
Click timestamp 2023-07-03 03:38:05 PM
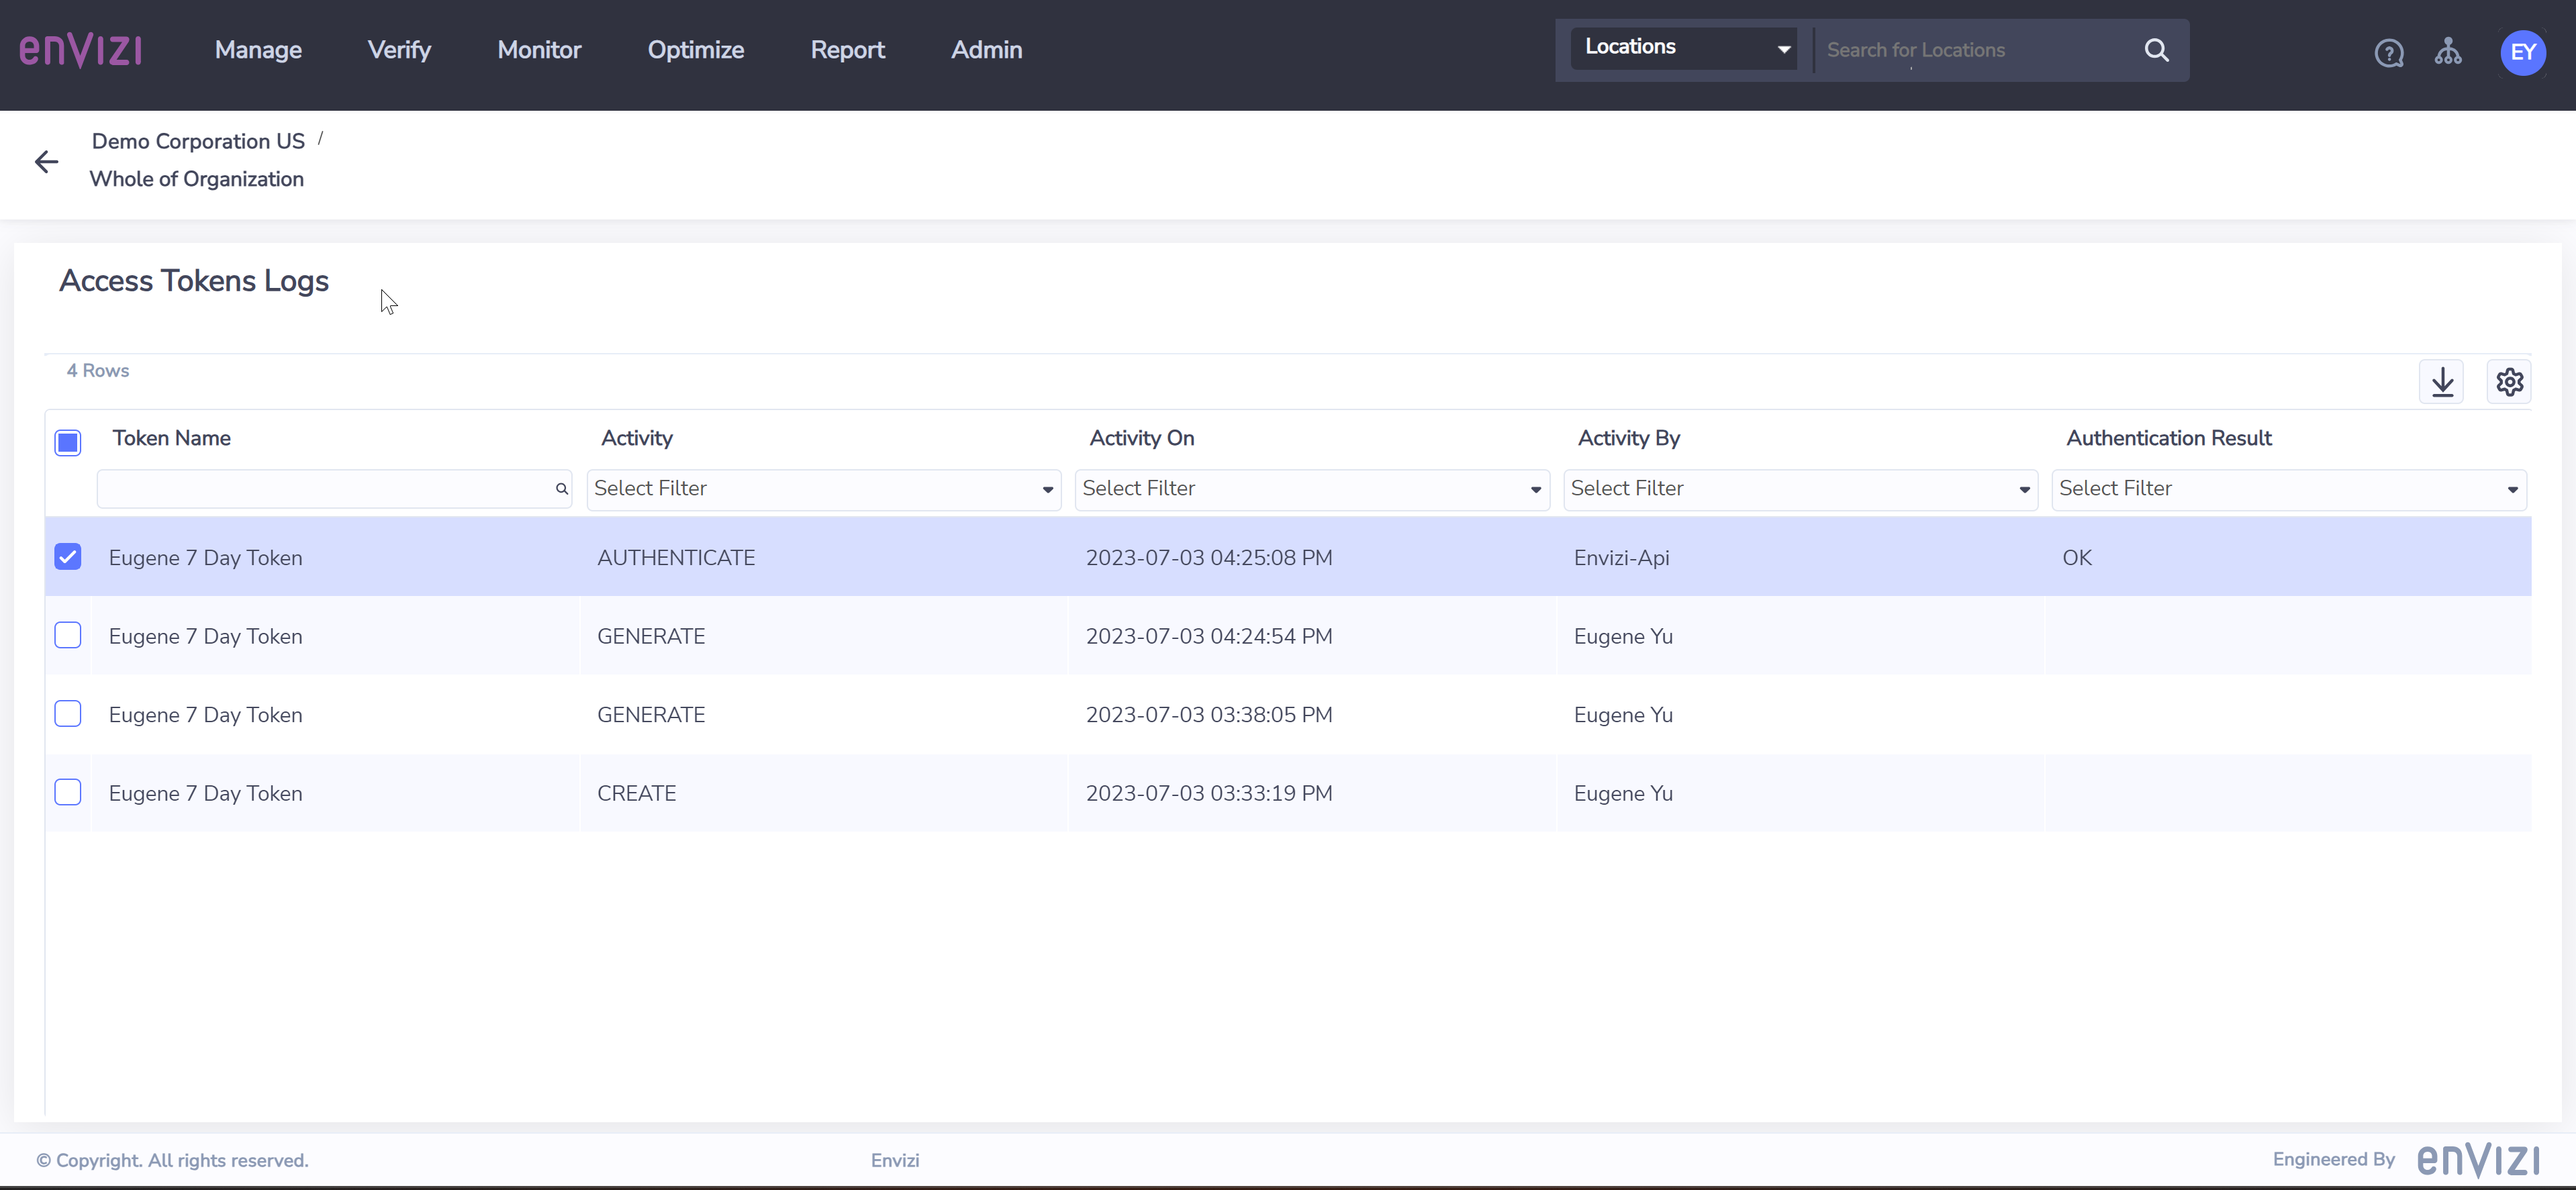click(x=1209, y=715)
